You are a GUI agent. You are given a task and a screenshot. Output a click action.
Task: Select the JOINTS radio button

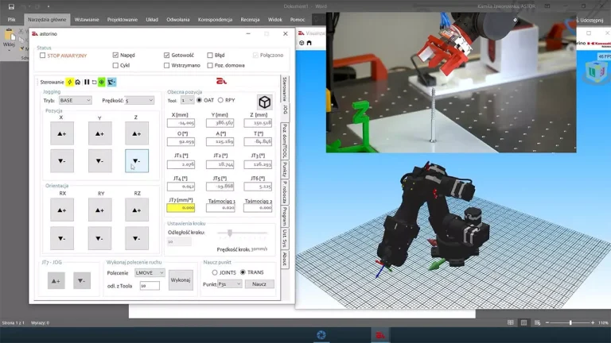click(215, 272)
